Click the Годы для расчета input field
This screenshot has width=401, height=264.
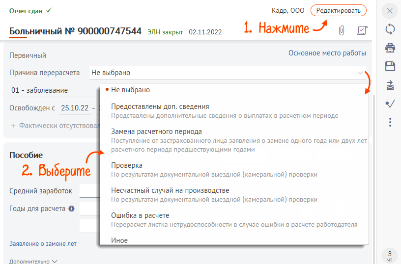pos(89,209)
